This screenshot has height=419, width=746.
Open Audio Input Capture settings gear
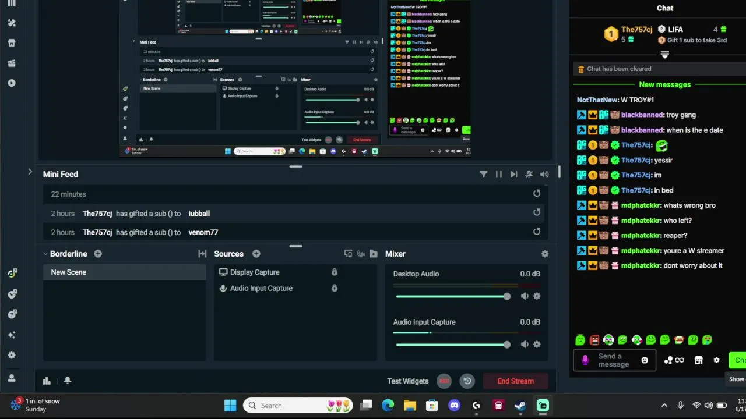(537, 345)
